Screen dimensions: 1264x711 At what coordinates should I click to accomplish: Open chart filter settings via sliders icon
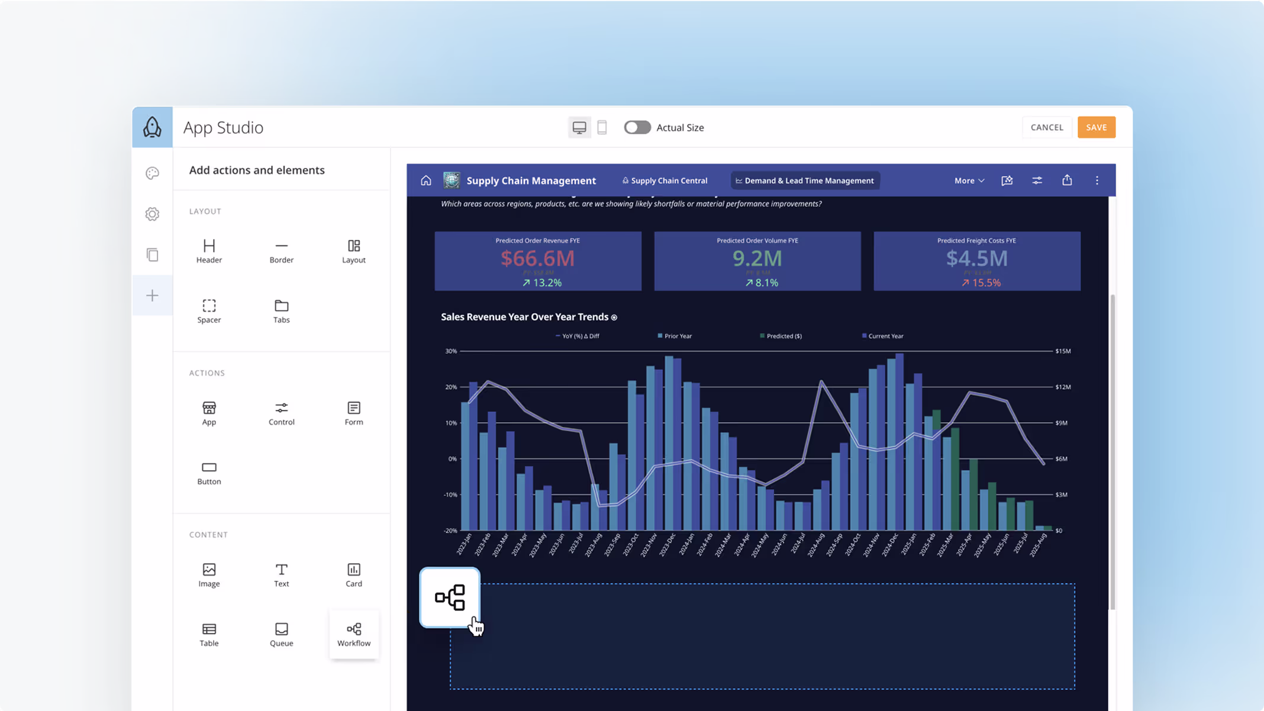click(x=1037, y=180)
